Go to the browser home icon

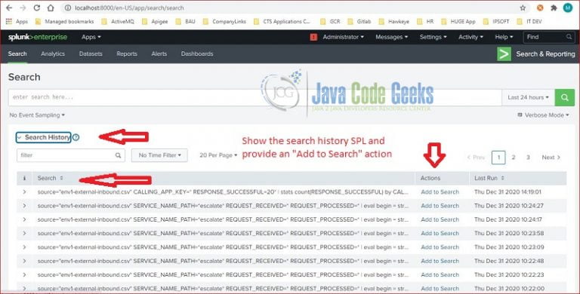(x=51, y=8)
